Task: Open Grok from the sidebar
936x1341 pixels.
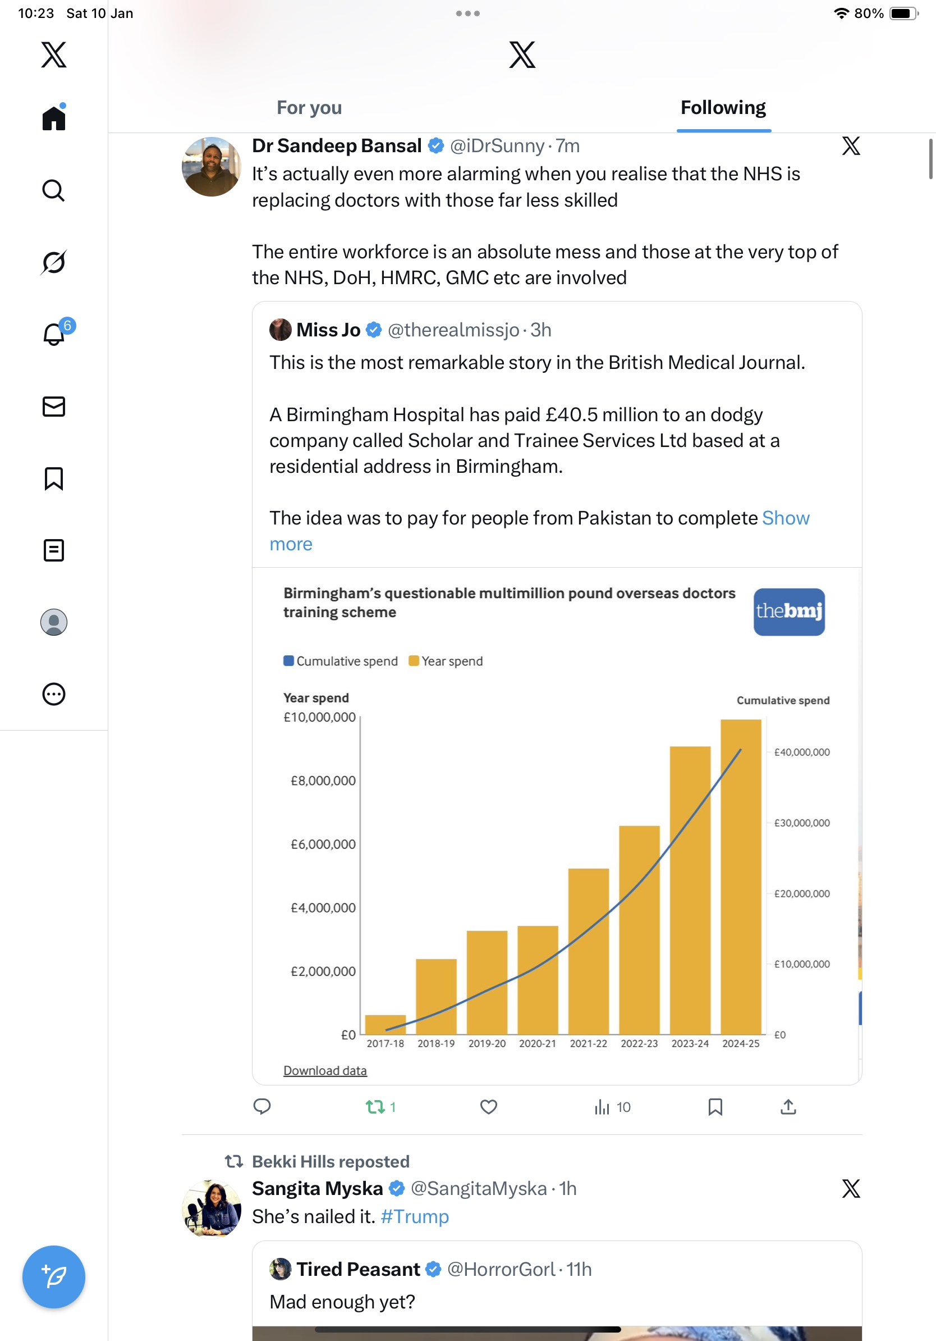Action: (x=54, y=262)
